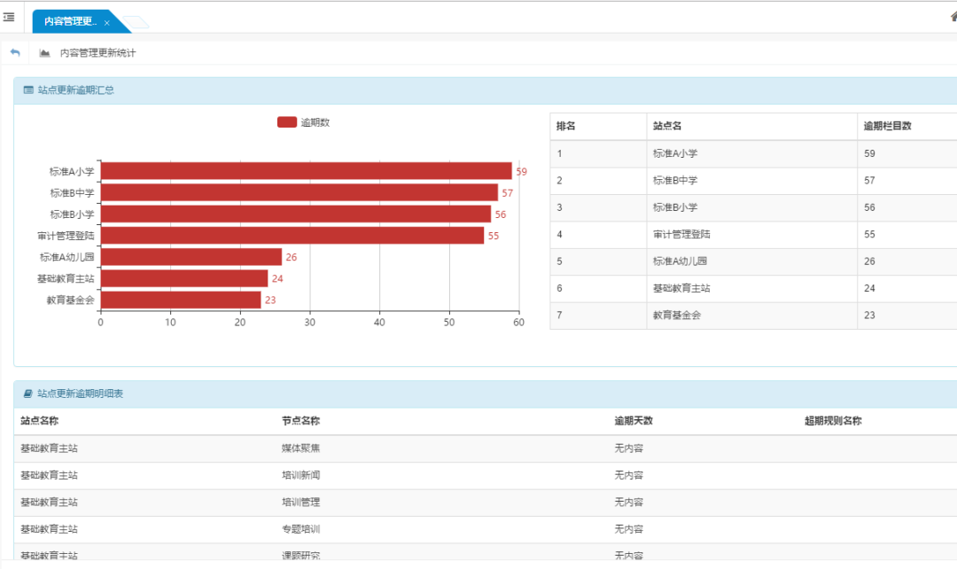
Task: Select 审计管理登陆 row in ranking table
Action: (681, 235)
